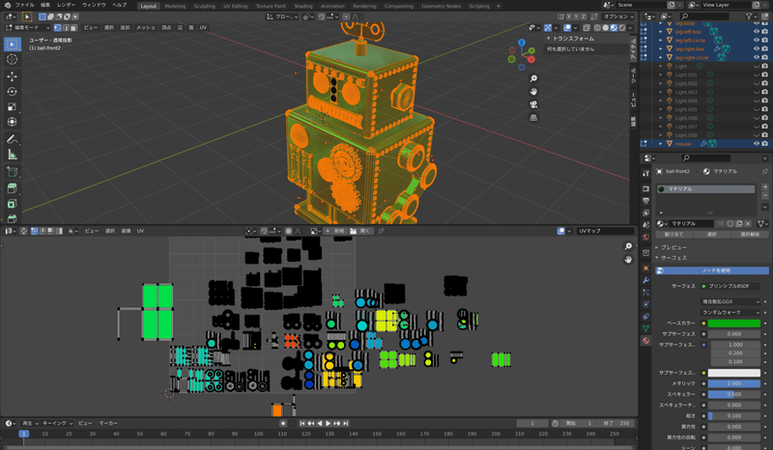Click the Options button in viewport header
This screenshot has width=773, height=450.
pyautogui.click(x=618, y=16)
